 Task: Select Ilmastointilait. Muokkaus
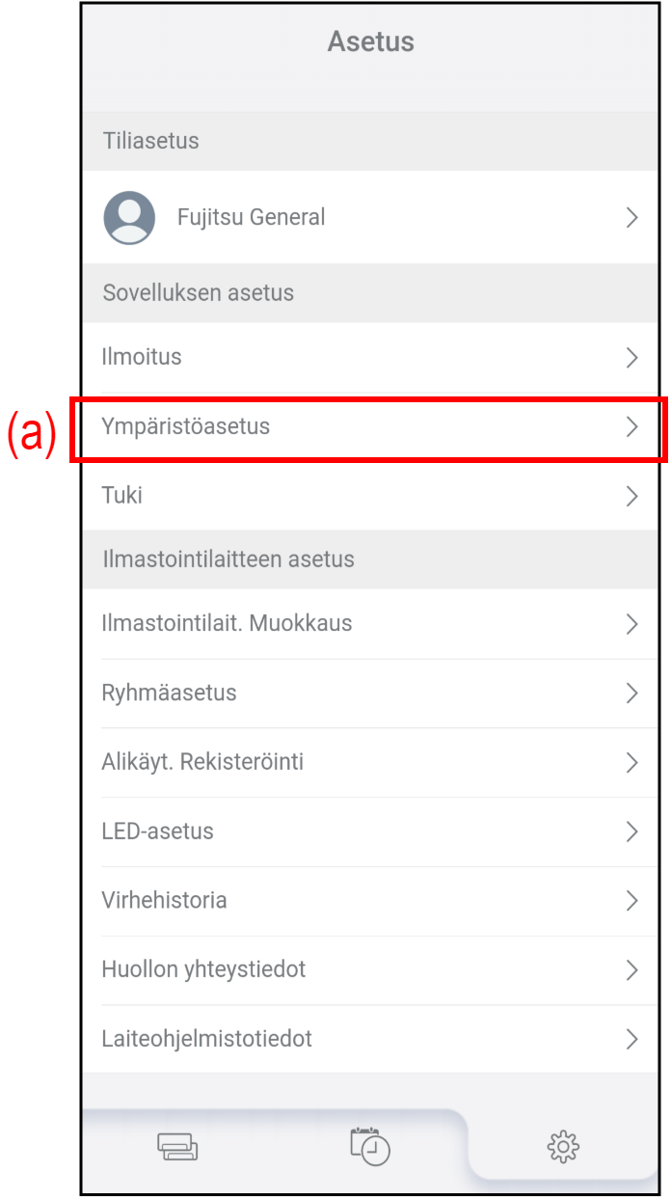227,623
